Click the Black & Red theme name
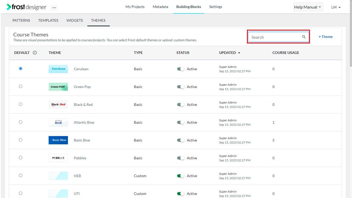The height and width of the screenshot is (198, 352). [83, 105]
